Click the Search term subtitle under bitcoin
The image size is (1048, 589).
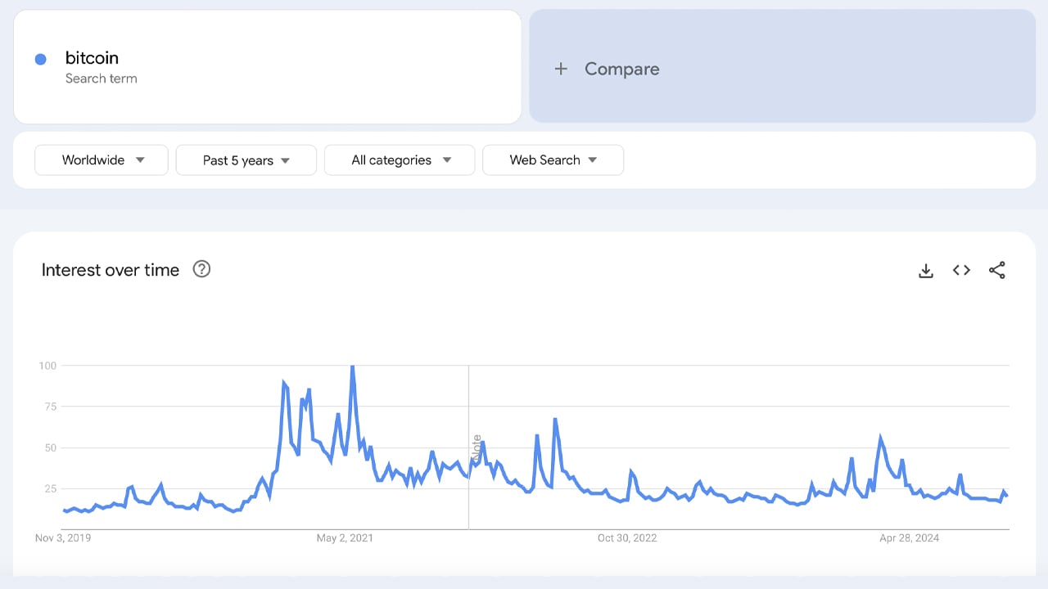pos(101,79)
